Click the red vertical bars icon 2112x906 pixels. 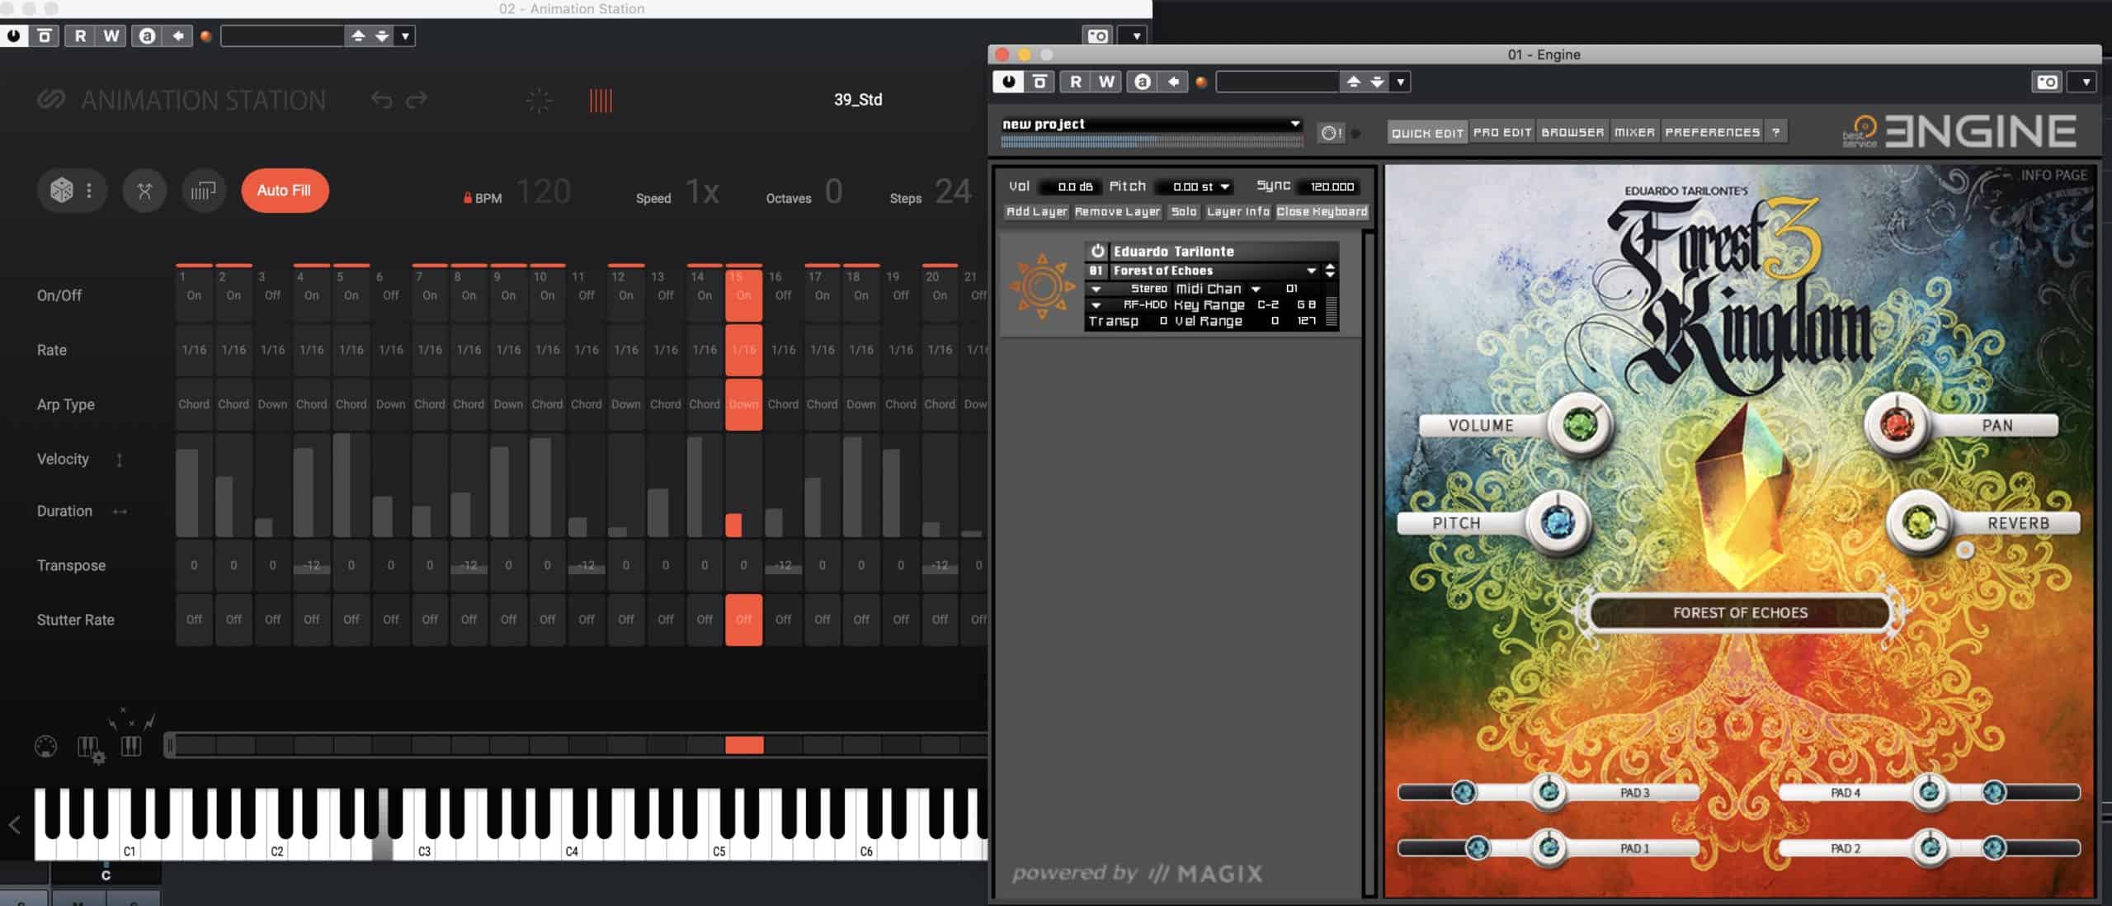tap(601, 101)
